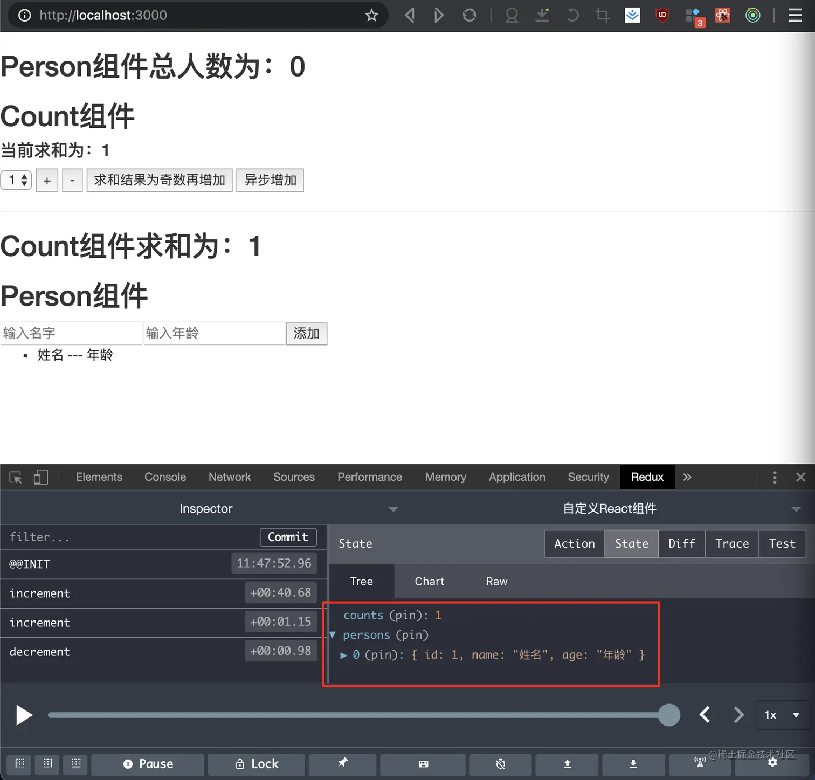This screenshot has height=780, width=815.
Task: Open the Application tab
Action: tap(517, 477)
